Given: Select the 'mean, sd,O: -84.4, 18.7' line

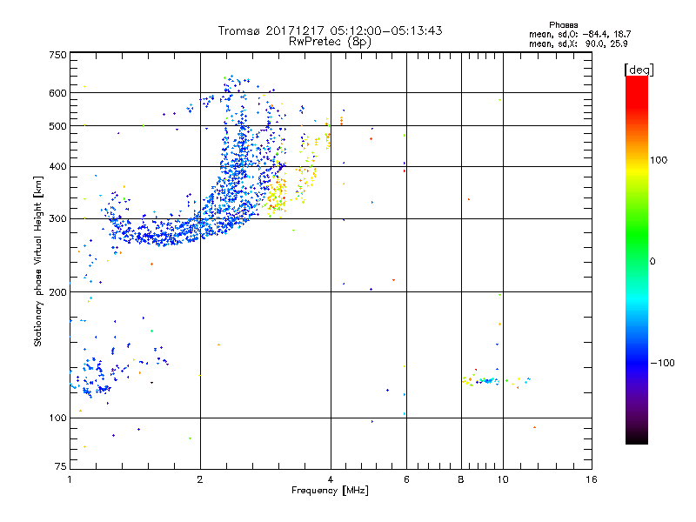Looking at the screenshot, I should pos(579,34).
